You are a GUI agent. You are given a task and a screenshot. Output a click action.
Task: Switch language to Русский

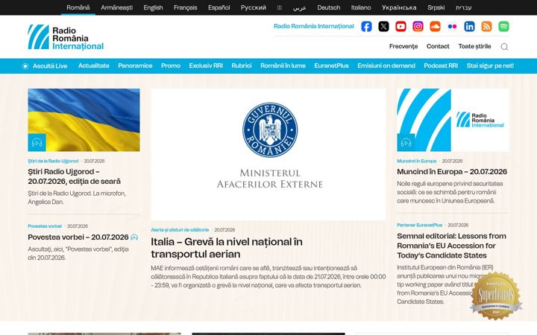click(254, 7)
